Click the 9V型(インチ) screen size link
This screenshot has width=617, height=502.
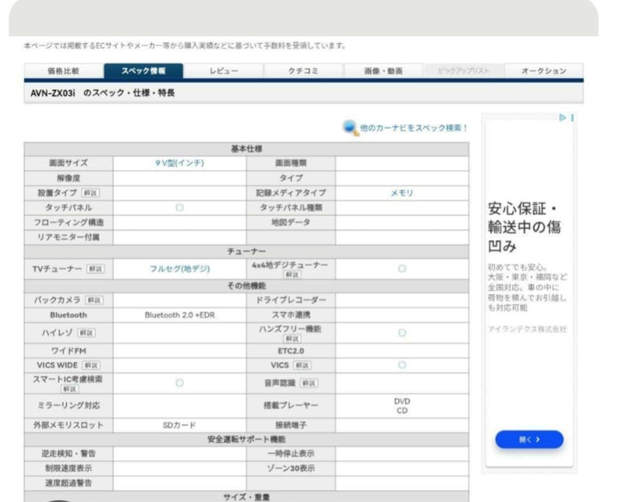(179, 163)
